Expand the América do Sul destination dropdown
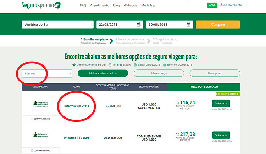This screenshot has height=154, width=266. 57,24
